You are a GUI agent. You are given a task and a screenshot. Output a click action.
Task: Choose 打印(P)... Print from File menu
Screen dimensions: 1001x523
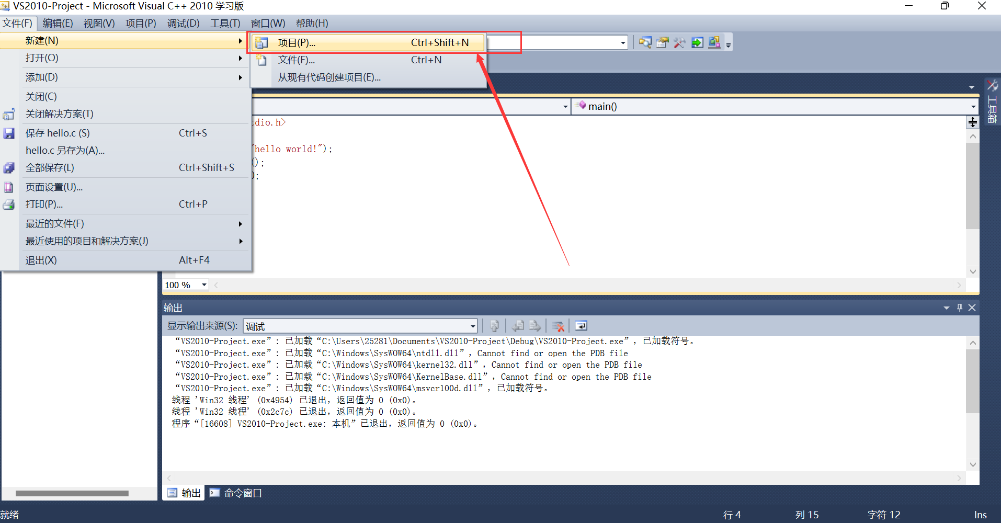coord(124,204)
